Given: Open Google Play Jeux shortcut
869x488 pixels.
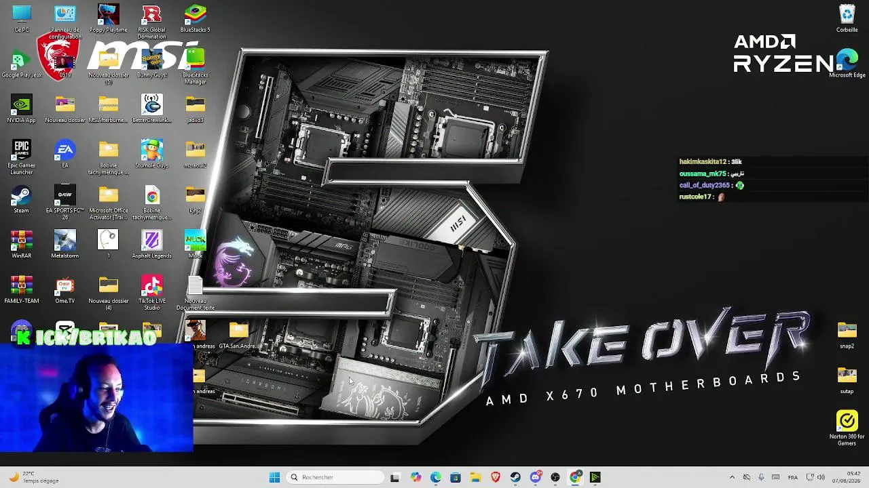Looking at the screenshot, I should [x=22, y=64].
